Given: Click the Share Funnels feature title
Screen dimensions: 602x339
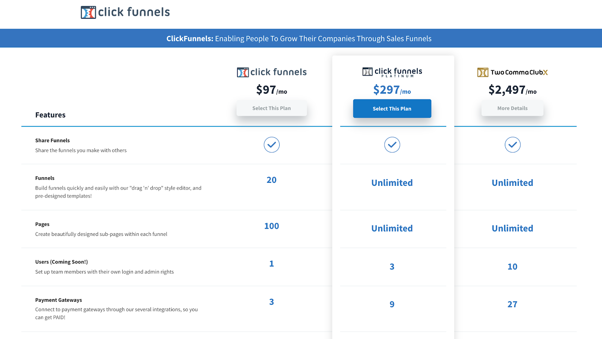Looking at the screenshot, I should pos(53,140).
